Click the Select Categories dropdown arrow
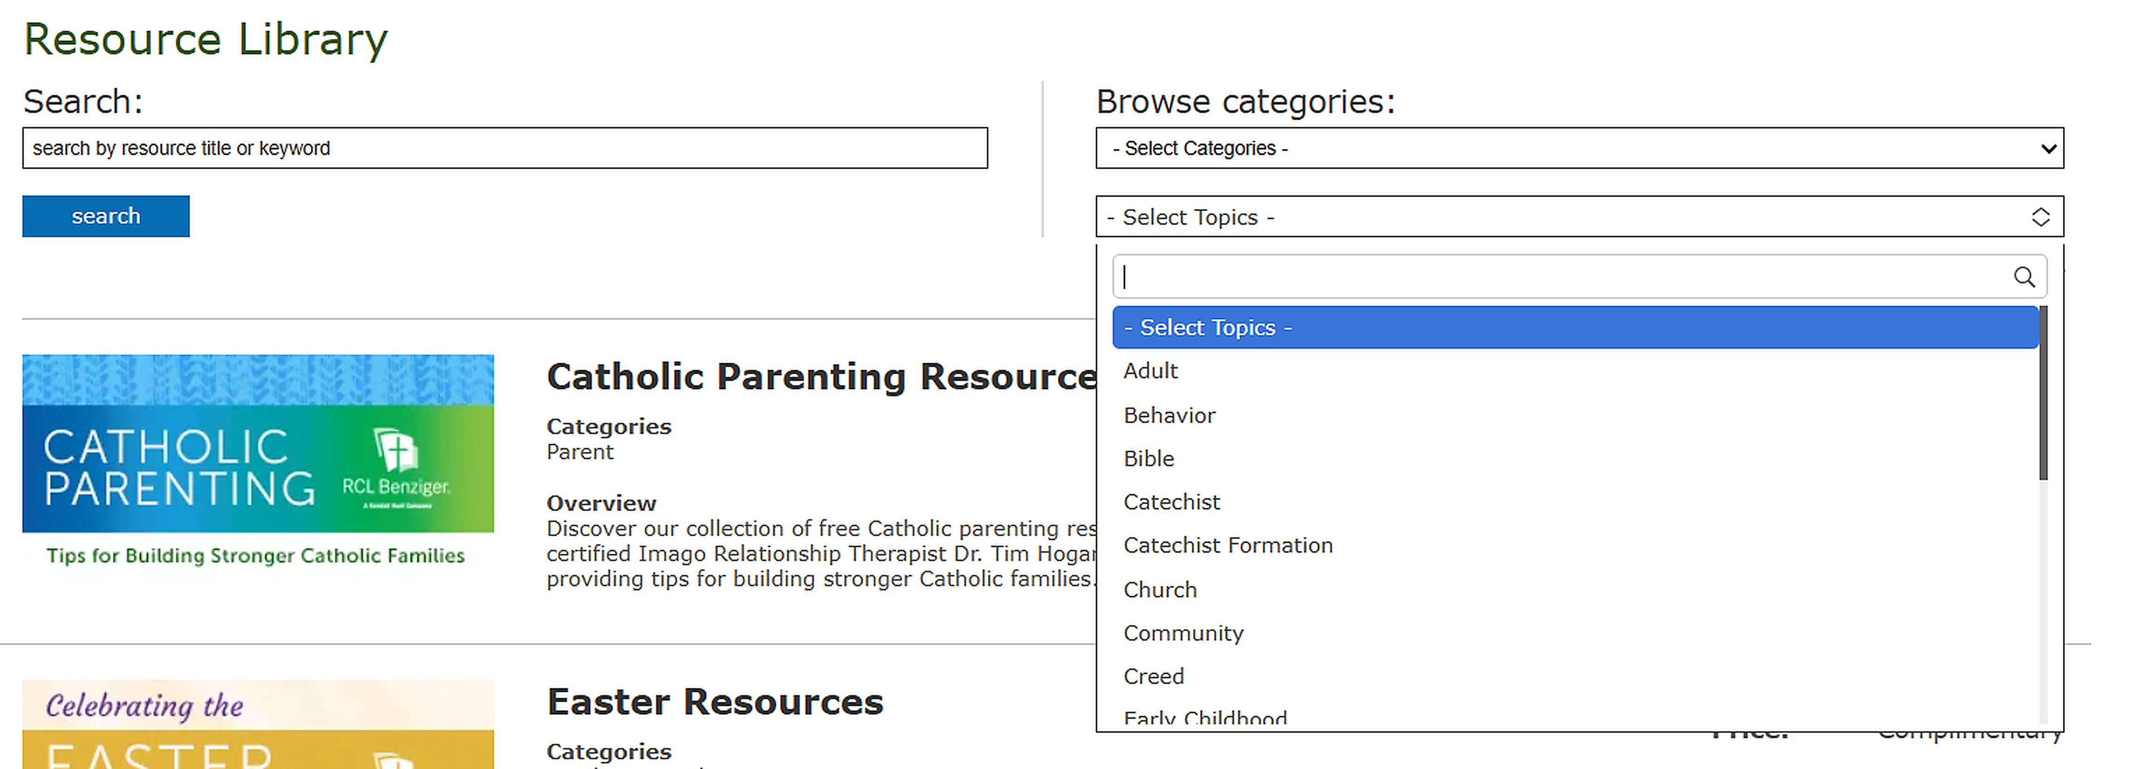The image size is (2133, 769). tap(2048, 149)
